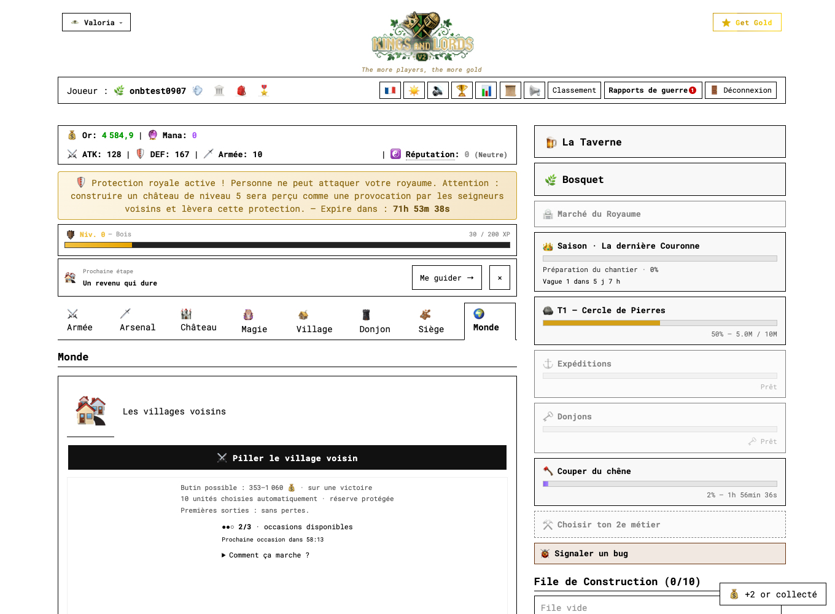The height and width of the screenshot is (614, 835).
Task: Click the medal icon beside the player name
Action: [264, 91]
